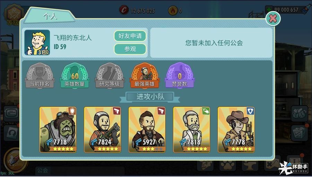Select the 研究等级 research level badge
The width and height of the screenshot is (312, 177).
click(110, 76)
